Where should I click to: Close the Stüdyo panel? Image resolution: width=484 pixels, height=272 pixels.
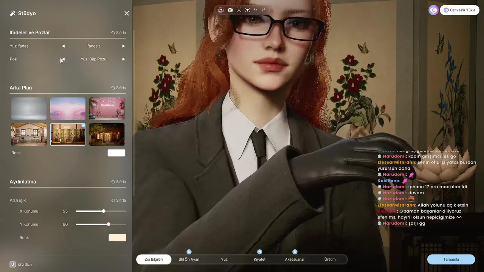coord(127,13)
